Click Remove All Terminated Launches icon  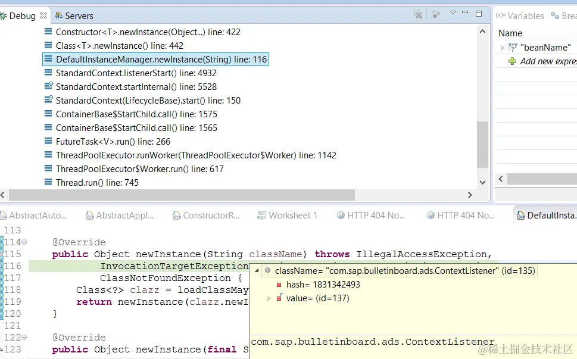click(417, 14)
